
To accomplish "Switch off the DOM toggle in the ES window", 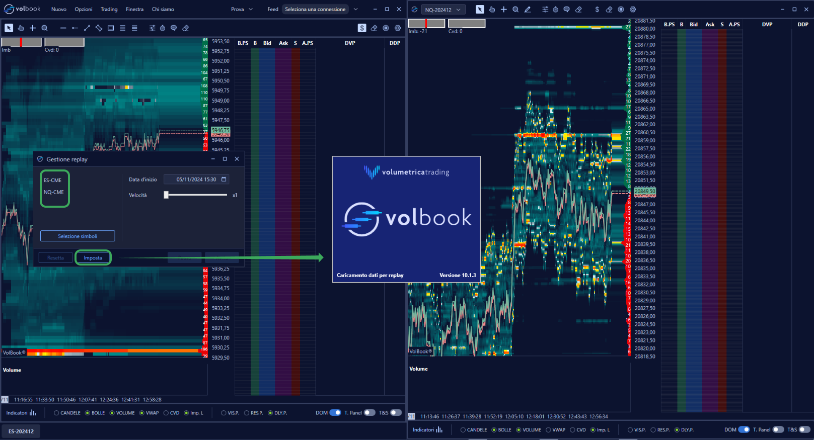I will [335, 413].
